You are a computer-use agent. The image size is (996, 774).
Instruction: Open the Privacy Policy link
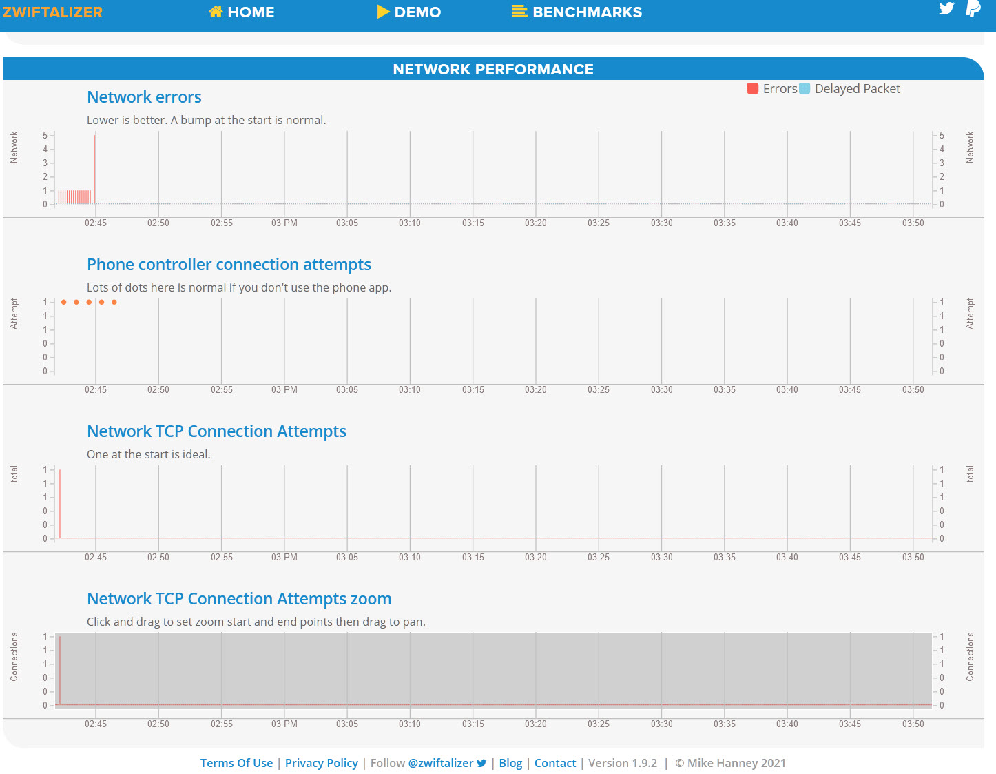tap(321, 763)
